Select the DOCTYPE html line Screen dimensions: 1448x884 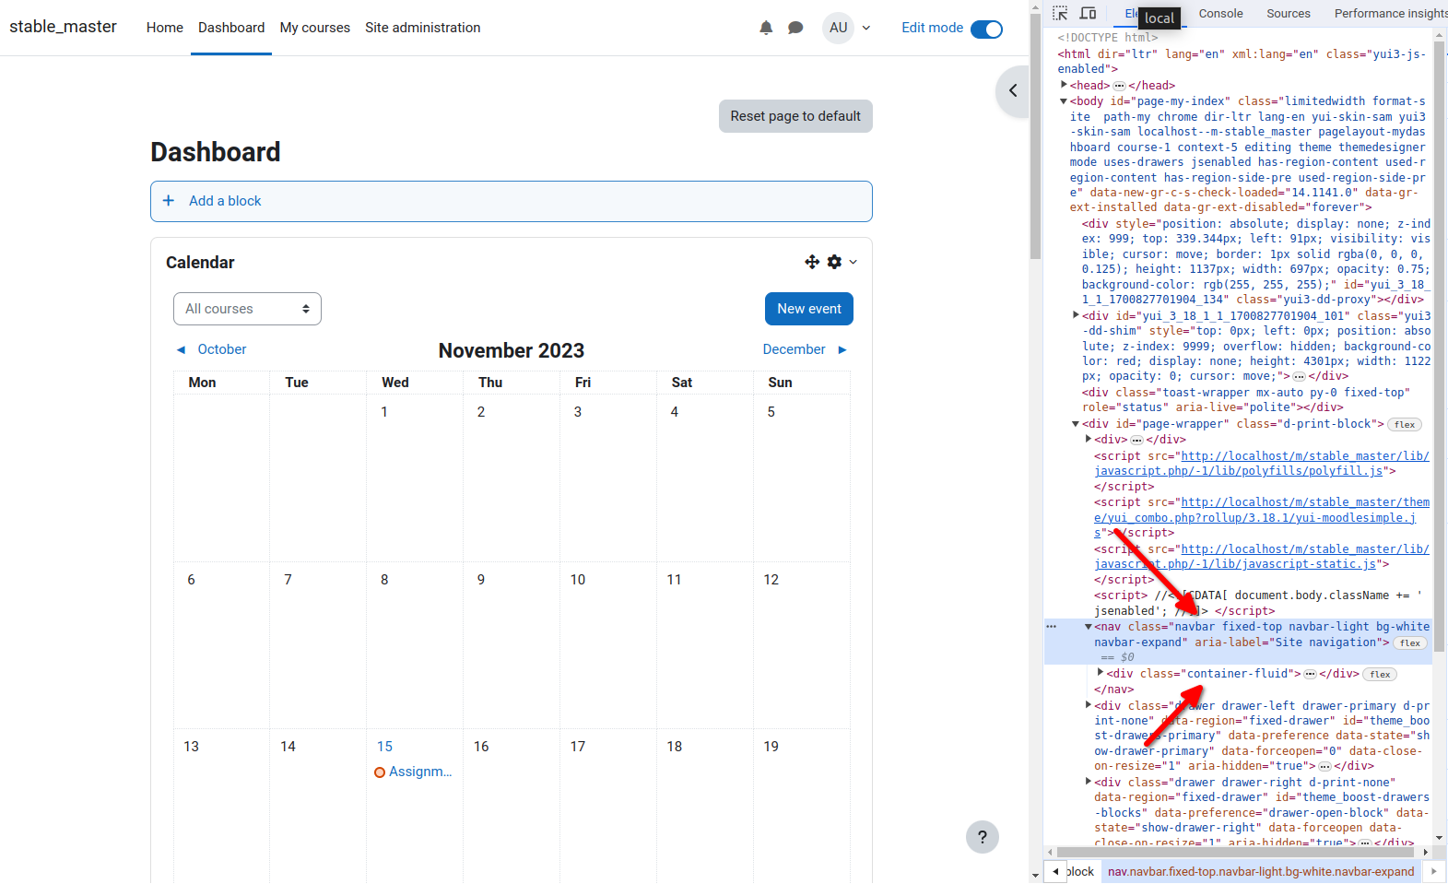click(1107, 38)
